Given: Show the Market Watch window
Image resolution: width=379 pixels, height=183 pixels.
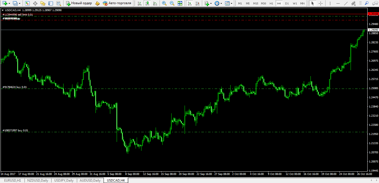Looking at the screenshot, I should (x=27, y=3).
